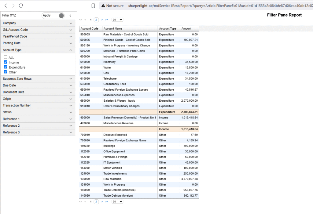Image resolution: width=313 pixels, height=214 pixels.
Task: Expand the Company filter
Action: [x=38, y=23]
